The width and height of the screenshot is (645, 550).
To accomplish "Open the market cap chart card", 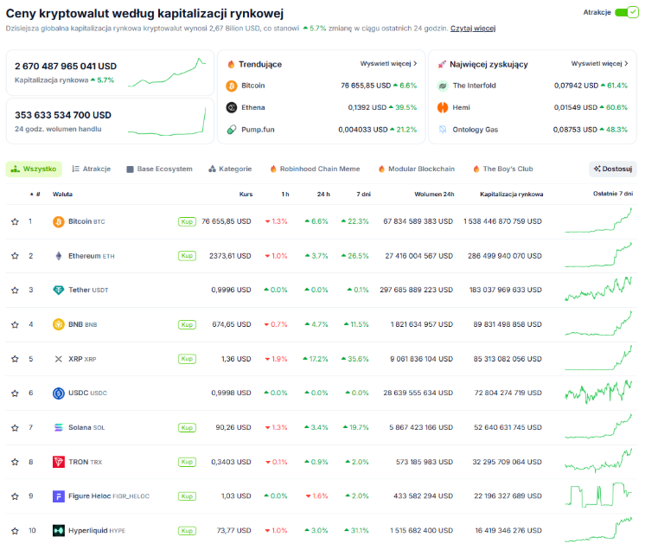I will point(111,74).
